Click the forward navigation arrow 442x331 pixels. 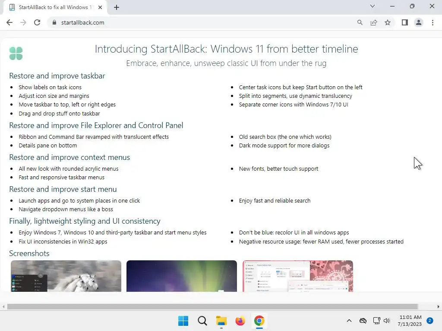click(x=23, y=22)
